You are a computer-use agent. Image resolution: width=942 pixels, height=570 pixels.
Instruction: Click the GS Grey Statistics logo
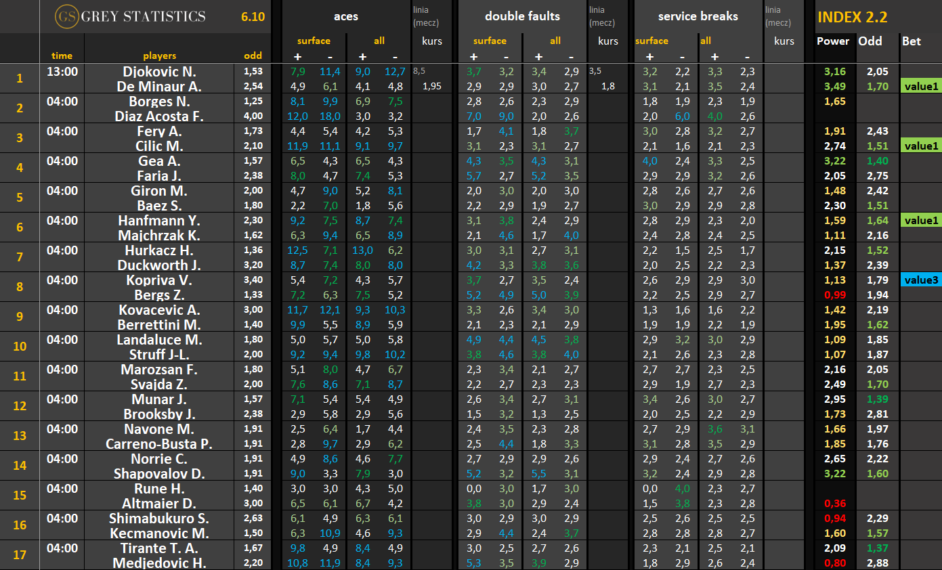click(130, 16)
